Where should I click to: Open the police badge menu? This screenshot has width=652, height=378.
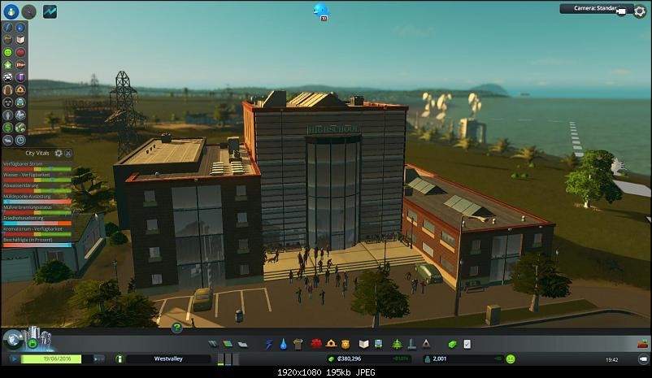[346, 344]
